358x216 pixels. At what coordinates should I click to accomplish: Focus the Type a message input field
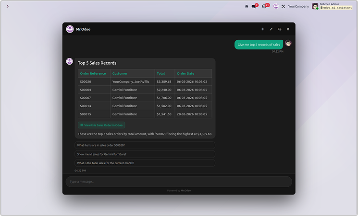(x=178, y=182)
